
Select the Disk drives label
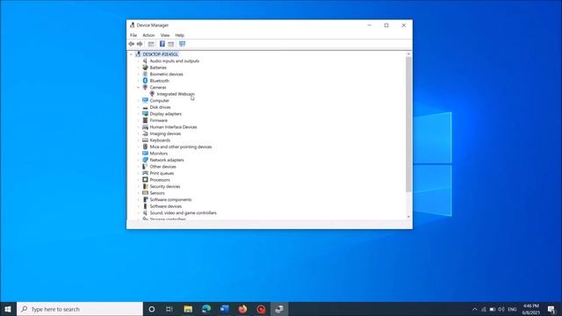[x=160, y=107]
